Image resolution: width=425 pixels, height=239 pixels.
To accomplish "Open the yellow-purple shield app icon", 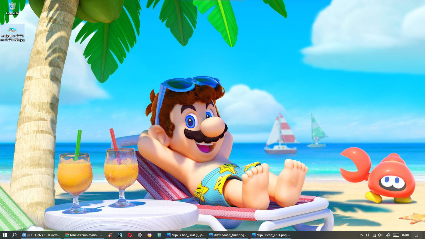I will (150, 235).
